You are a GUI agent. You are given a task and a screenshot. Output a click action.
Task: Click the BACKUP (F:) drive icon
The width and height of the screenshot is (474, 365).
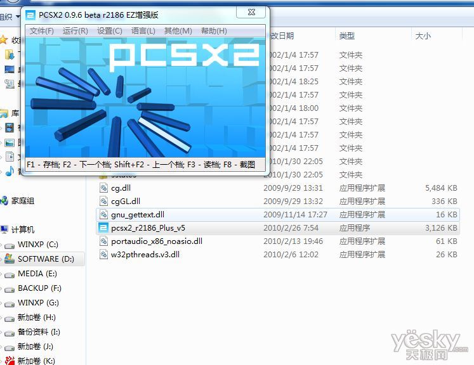click(10, 290)
